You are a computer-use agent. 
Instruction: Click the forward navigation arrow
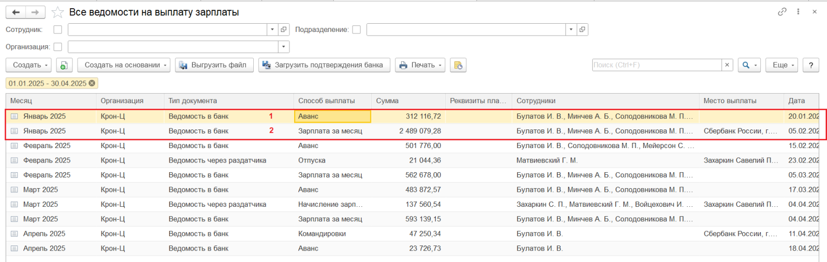coord(35,12)
